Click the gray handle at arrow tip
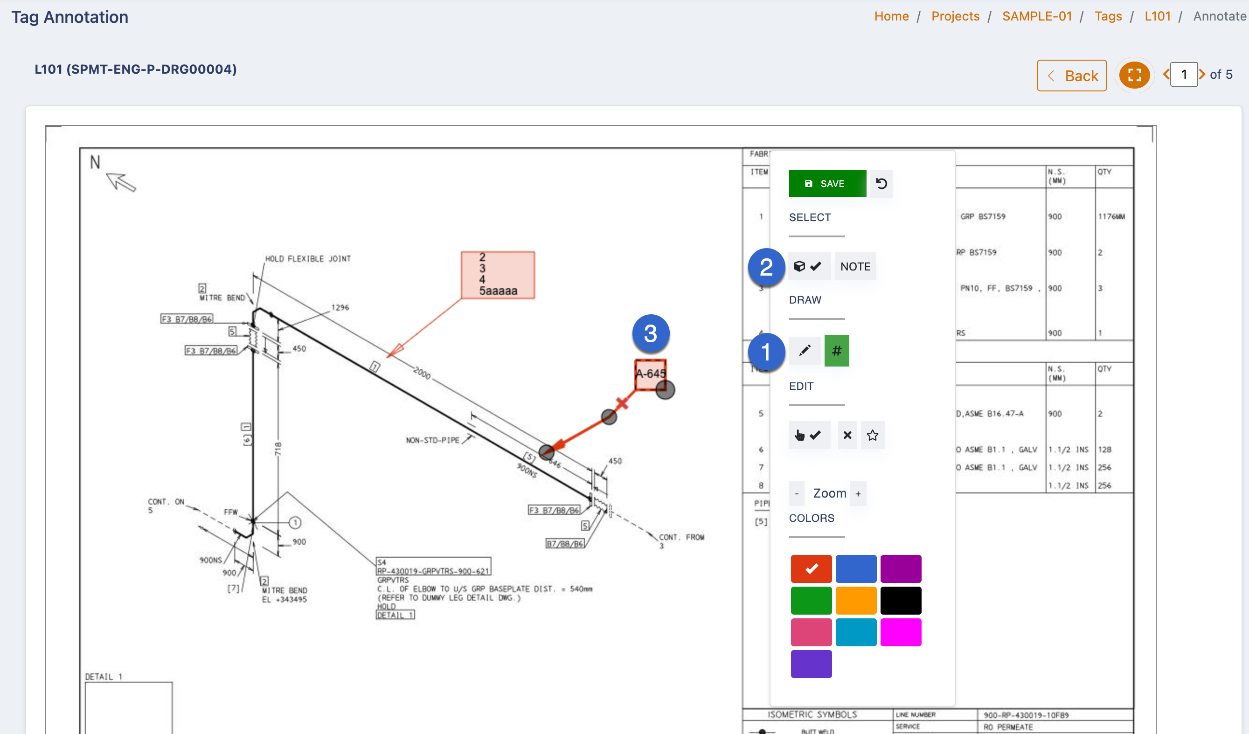 [x=546, y=451]
